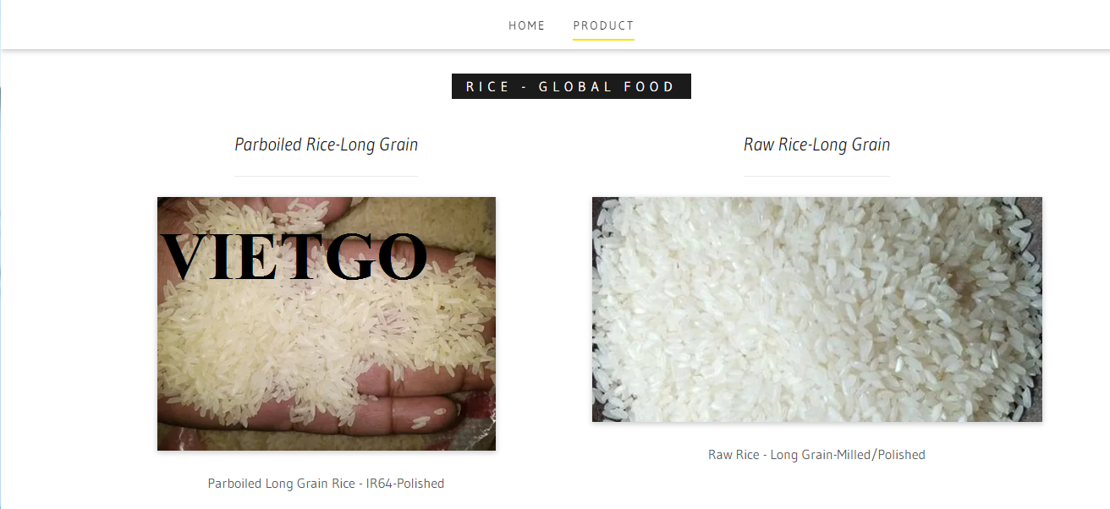Open the Raw Rice-Long Grain heading
This screenshot has width=1110, height=509.
click(816, 145)
